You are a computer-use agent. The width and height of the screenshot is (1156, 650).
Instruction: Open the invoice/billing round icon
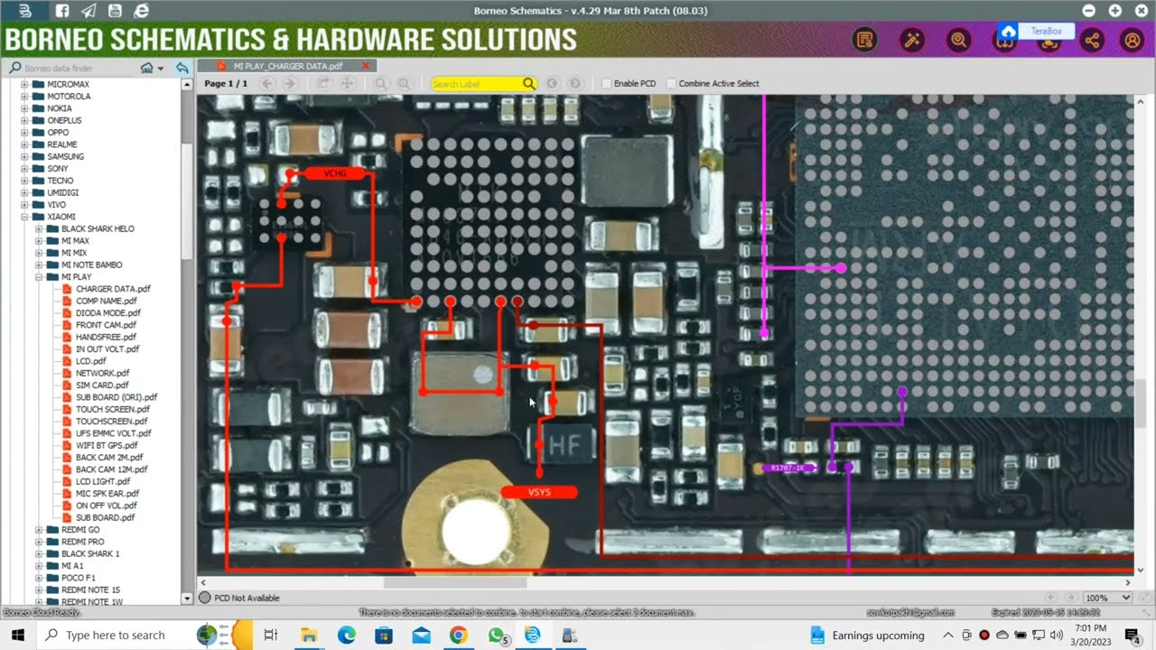tap(865, 40)
